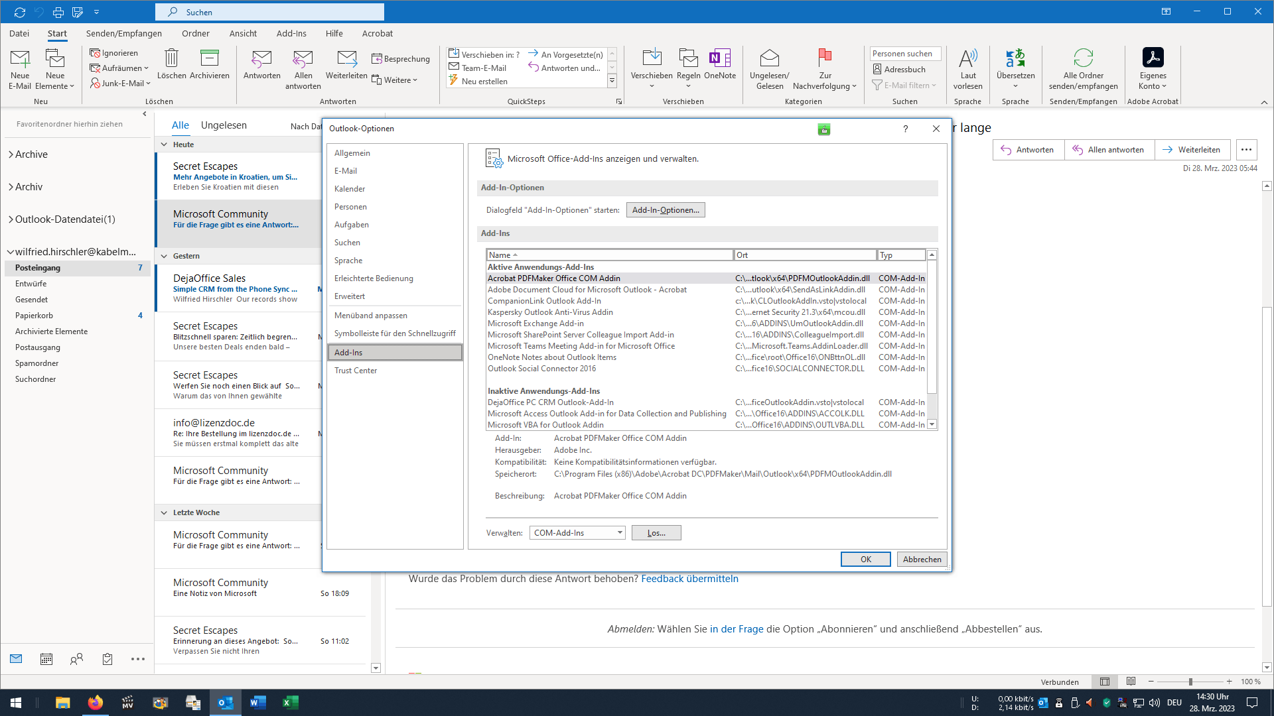Open the Ansicht ribbon tab

click(x=243, y=33)
